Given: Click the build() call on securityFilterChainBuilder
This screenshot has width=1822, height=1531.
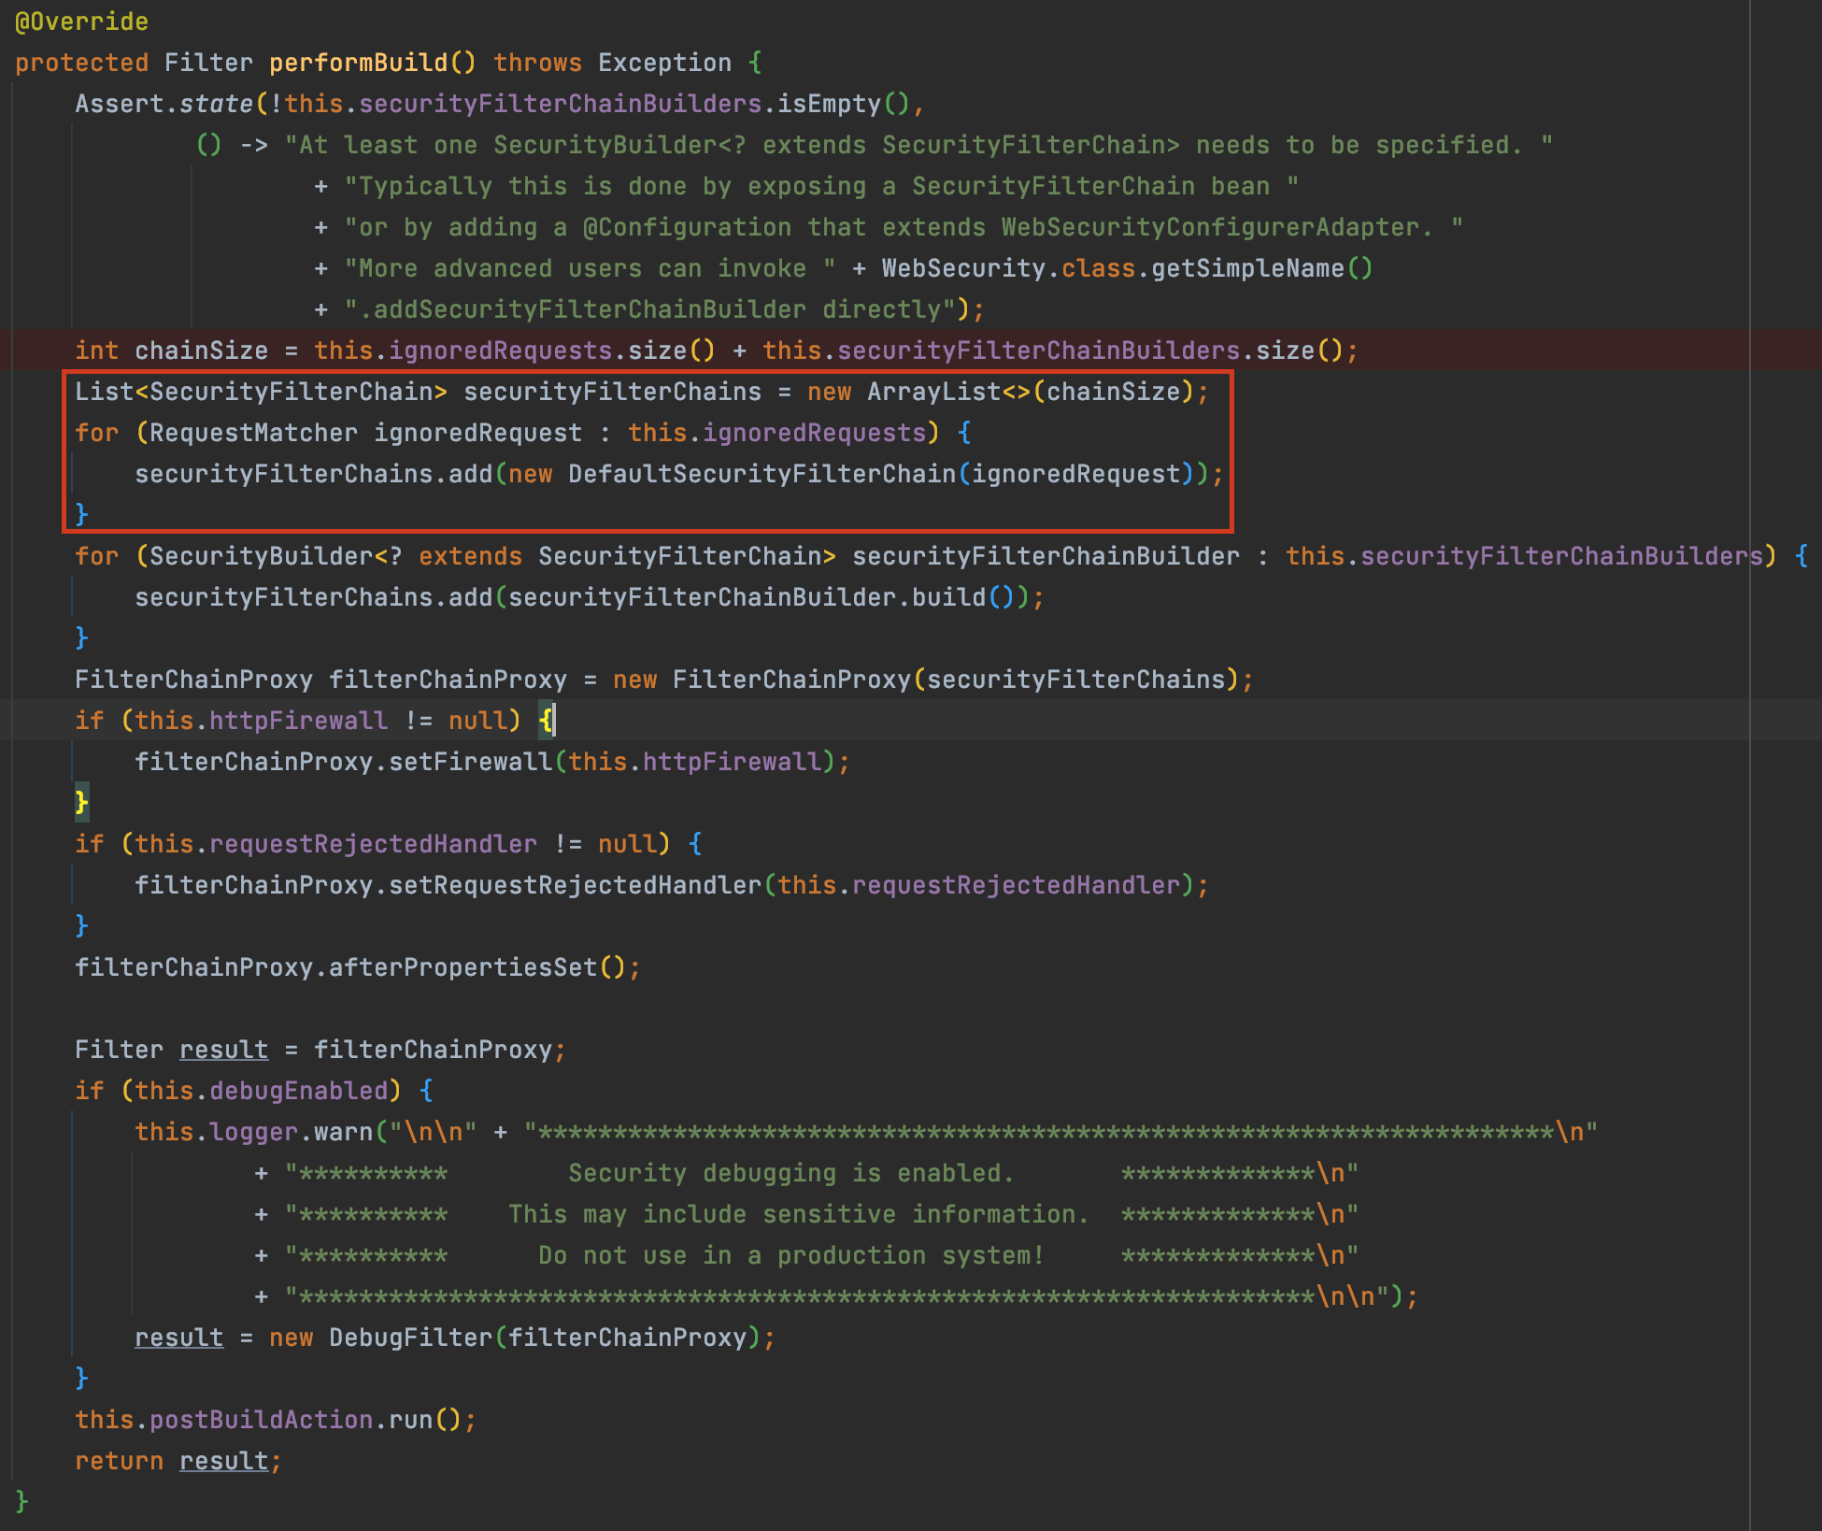Looking at the screenshot, I should [x=948, y=597].
